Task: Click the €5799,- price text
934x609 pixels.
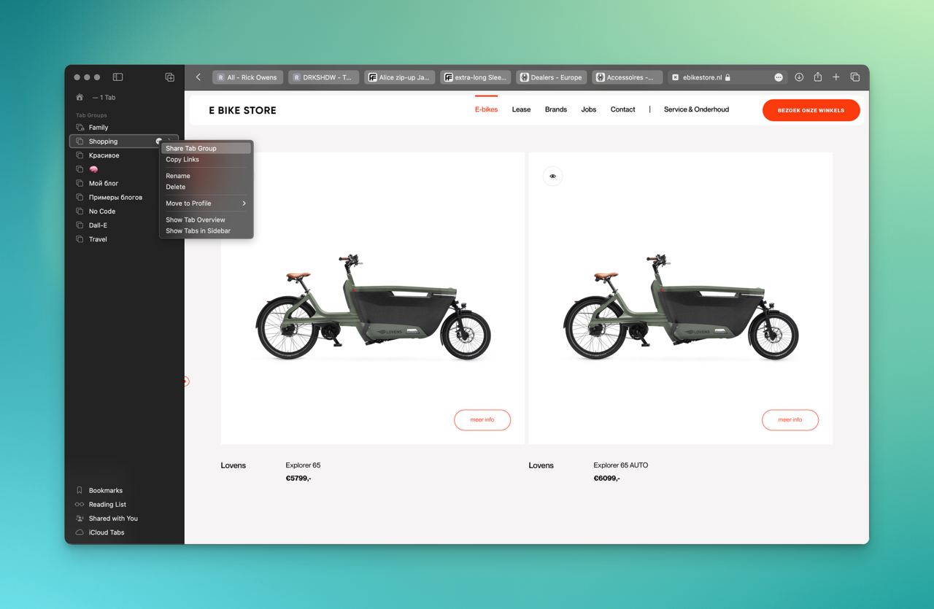Action: 298,478
